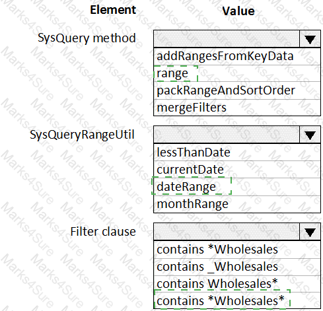Pick the monthRange option
The height and width of the screenshot is (311, 323).
[x=237, y=204]
